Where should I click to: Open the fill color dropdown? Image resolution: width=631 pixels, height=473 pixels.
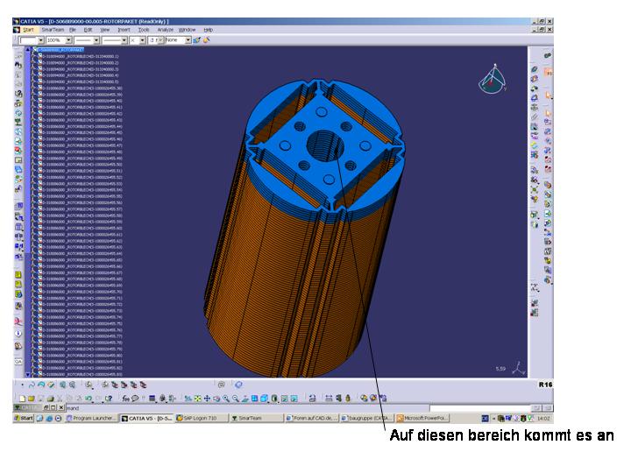pos(40,40)
